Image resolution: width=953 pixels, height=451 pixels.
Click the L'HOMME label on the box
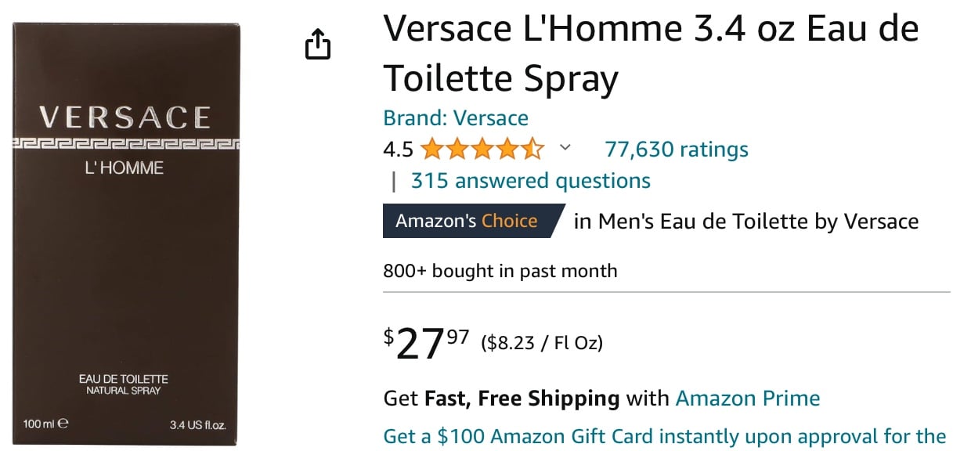click(x=124, y=168)
